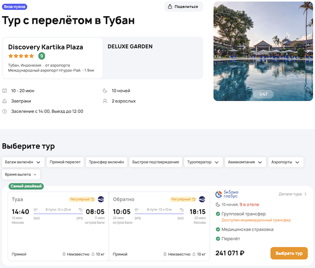Select the Discovery Kartika Plaza hotel card
315x268 pixels.
(x=52, y=58)
